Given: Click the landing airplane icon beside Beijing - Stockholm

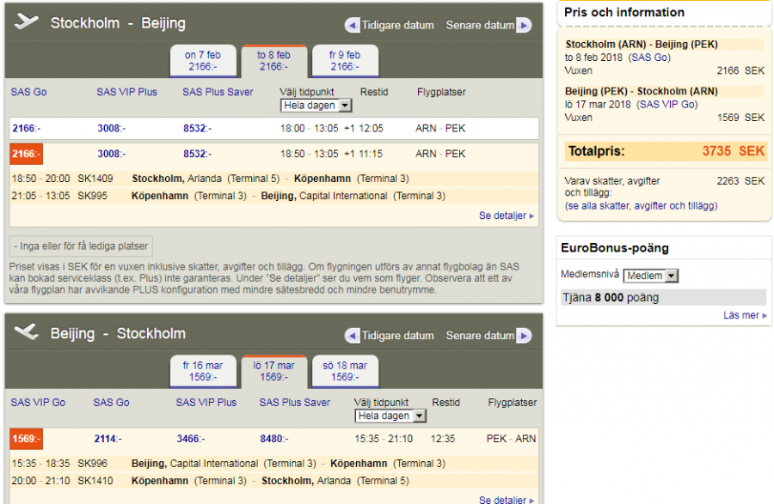Looking at the screenshot, I should pyautogui.click(x=26, y=331).
